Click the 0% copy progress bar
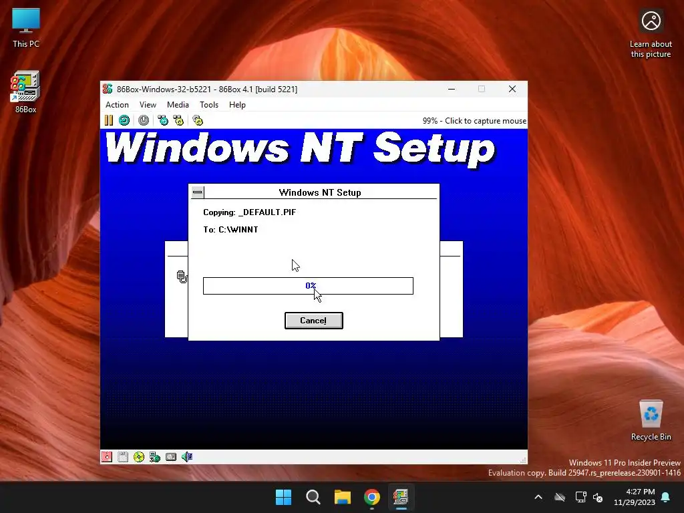The width and height of the screenshot is (684, 513). 308,286
